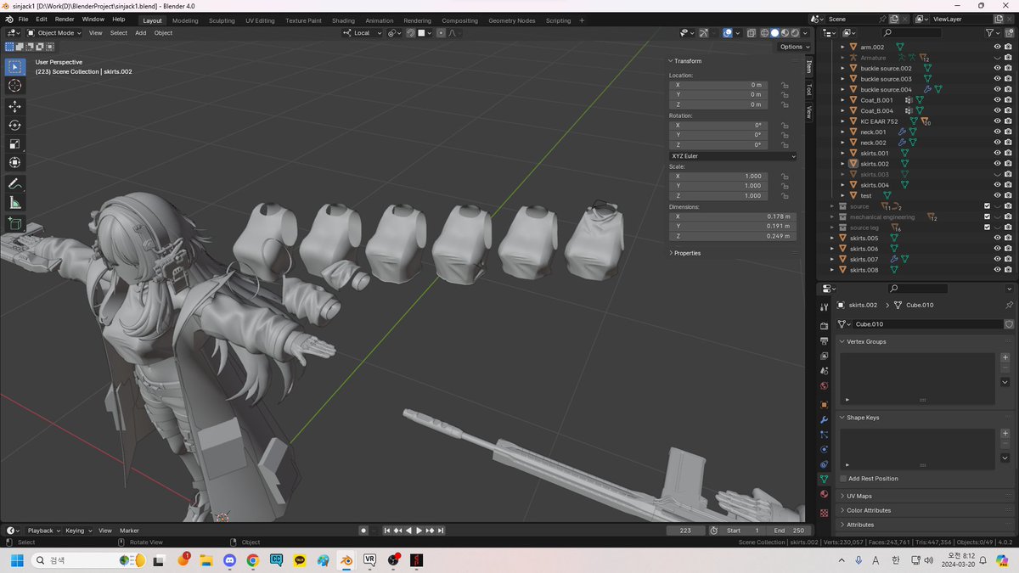
Task: Select the Move tool in the viewport toolbar
Action: coord(14,106)
